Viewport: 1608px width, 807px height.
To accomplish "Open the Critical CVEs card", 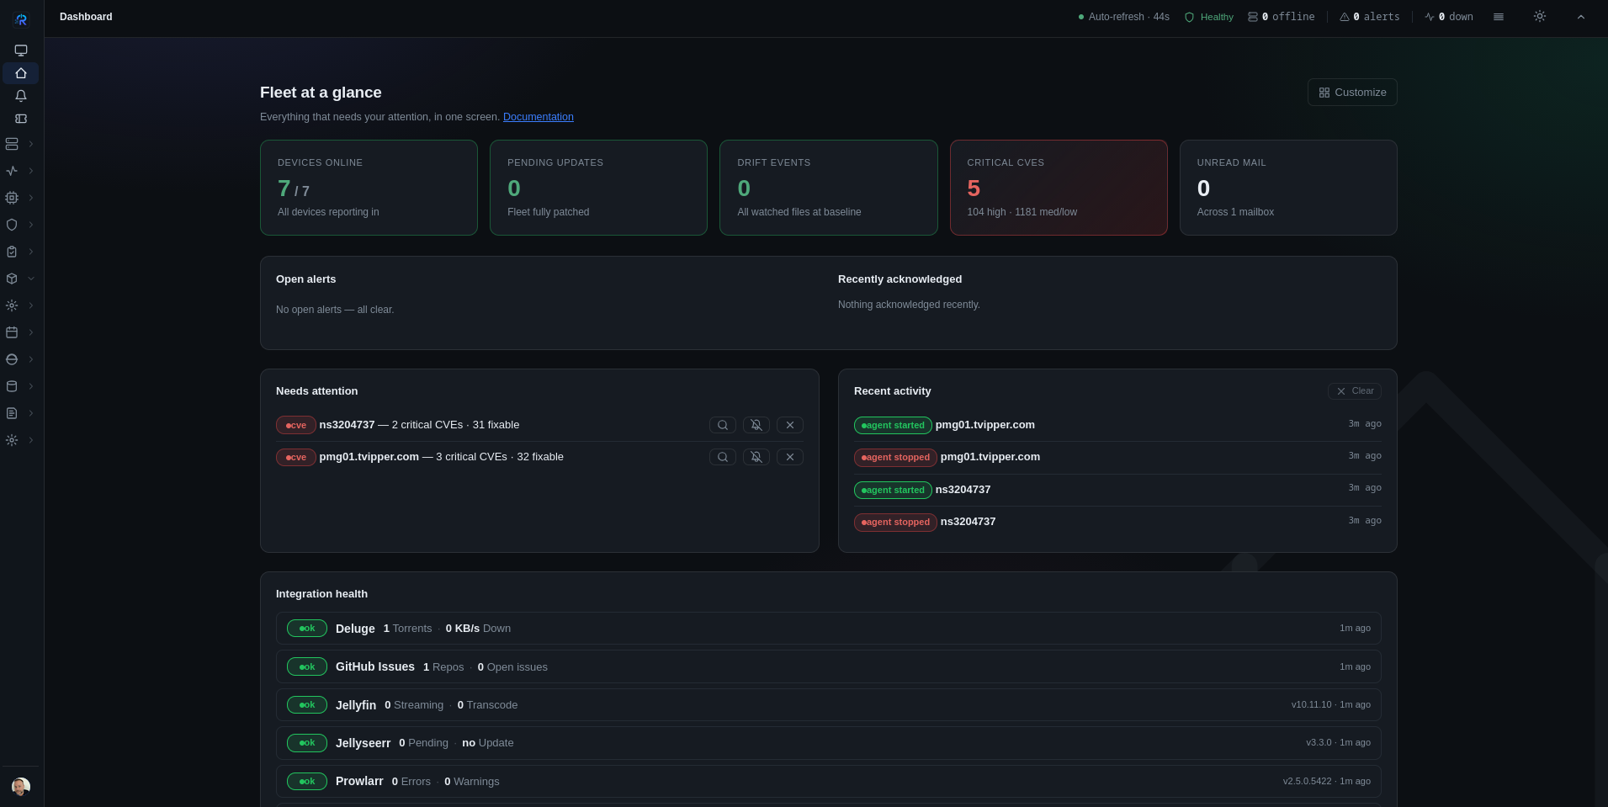I will coord(1059,188).
